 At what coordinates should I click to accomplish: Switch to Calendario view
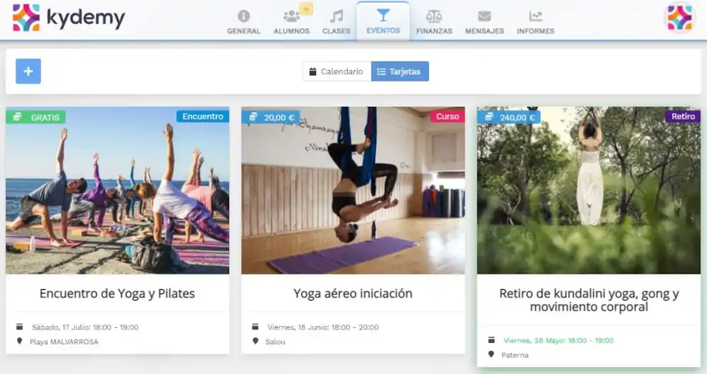coord(337,71)
